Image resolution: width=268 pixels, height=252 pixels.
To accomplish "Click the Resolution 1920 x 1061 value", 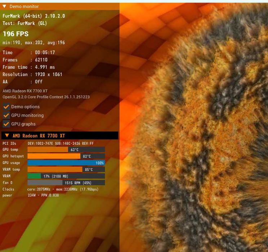I will click(x=49, y=74).
